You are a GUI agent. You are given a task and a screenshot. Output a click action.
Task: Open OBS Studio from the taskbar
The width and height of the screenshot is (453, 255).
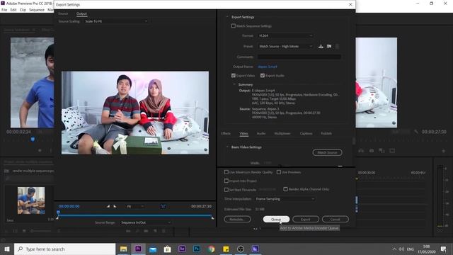pyautogui.click(x=241, y=249)
